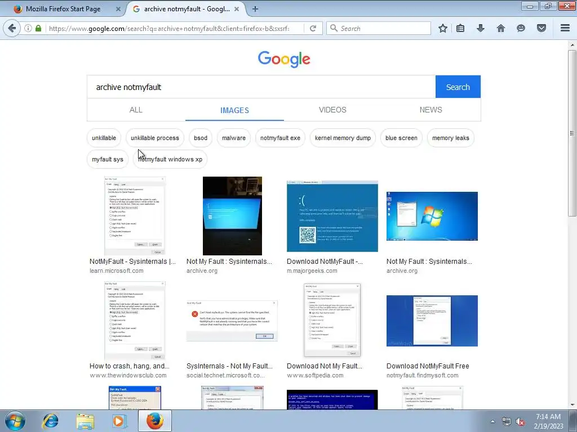Filter by the unkillable chip
Viewport: 577px width, 432px height.
tap(104, 138)
